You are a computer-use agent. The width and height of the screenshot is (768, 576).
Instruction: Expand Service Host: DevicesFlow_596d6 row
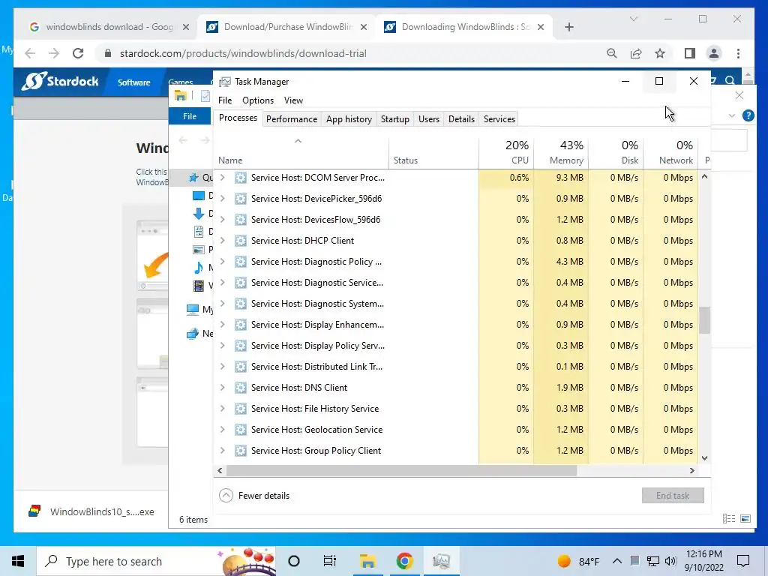click(x=222, y=220)
